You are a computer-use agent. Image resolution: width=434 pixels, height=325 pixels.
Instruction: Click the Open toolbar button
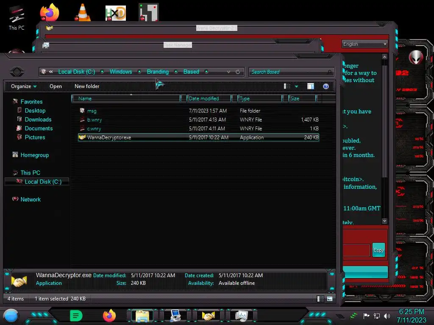click(56, 86)
